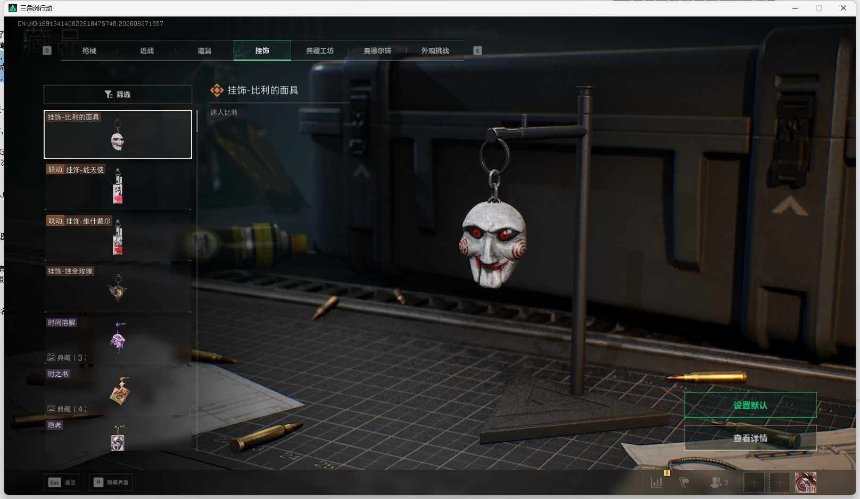Click the 迷人比利 description text
Viewport: 860px width, 499px height.
tap(224, 112)
